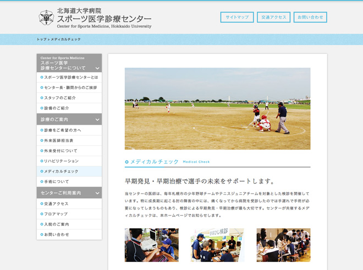Open 外来医師担当表 menu item
The width and height of the screenshot is (363, 270).
(x=69, y=141)
